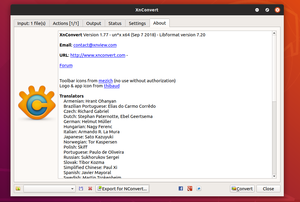Viewport: 300px width, 202px height.
Task: Click Spanish: Javier Mayoral line
Action: coord(87,173)
